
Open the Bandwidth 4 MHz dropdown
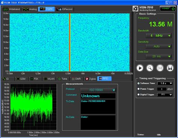pos(158,36)
